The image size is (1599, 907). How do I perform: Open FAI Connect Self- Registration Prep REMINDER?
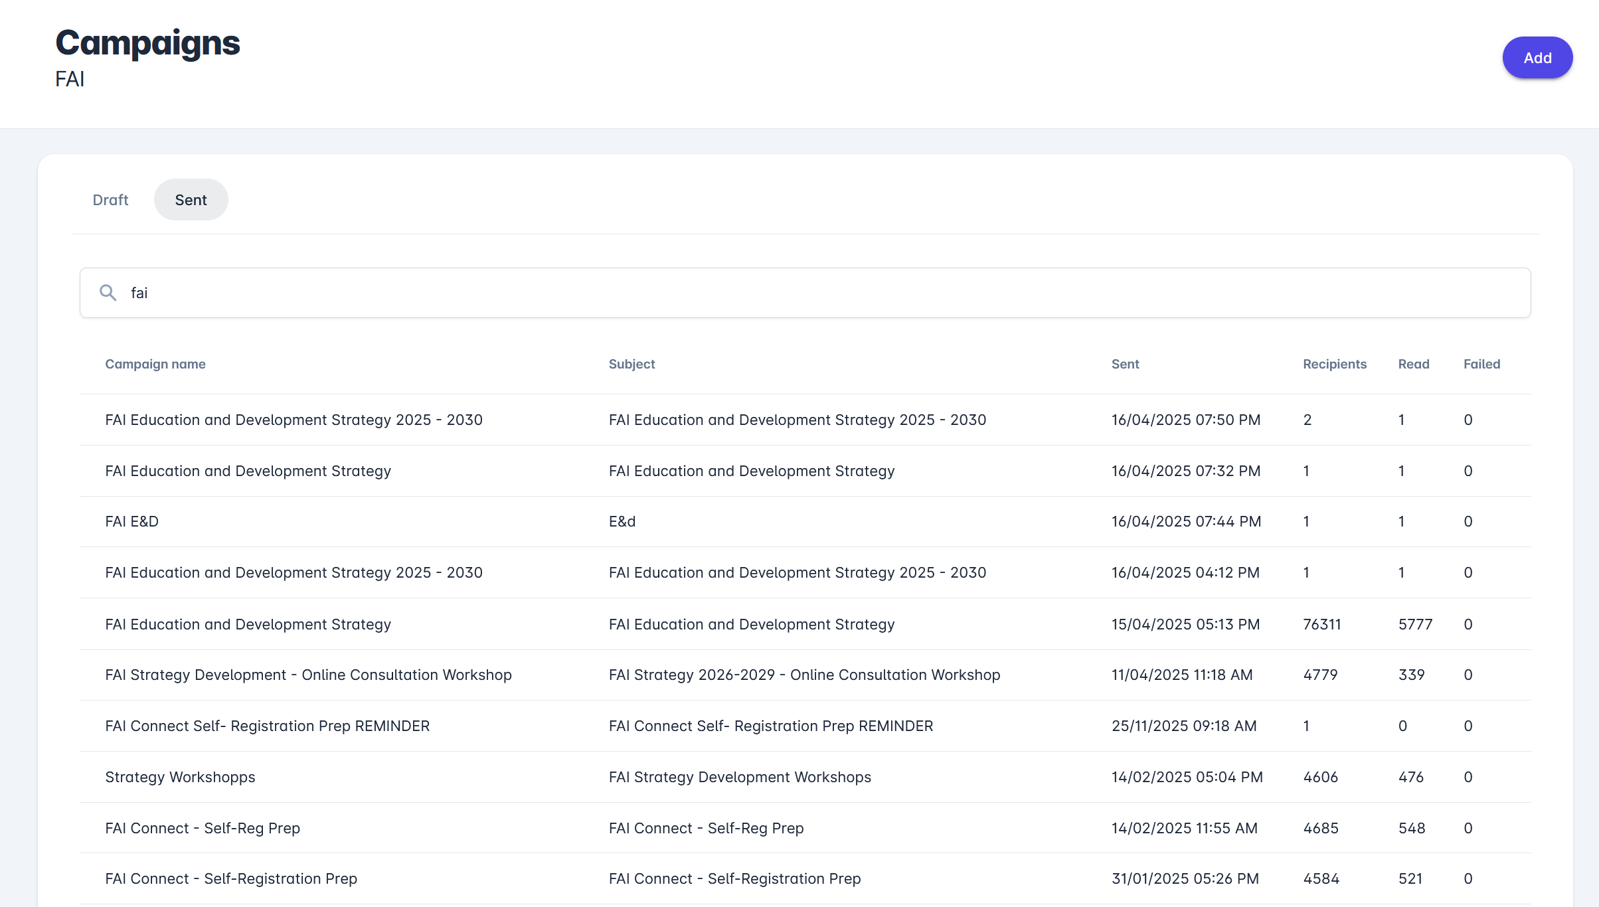pyautogui.click(x=267, y=726)
